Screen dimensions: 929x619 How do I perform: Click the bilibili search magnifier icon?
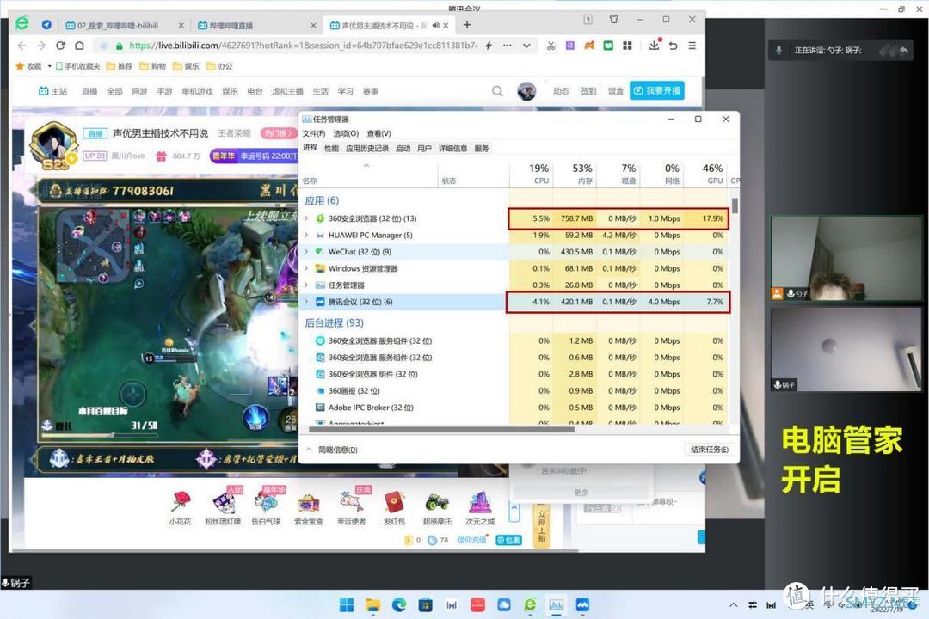497,91
